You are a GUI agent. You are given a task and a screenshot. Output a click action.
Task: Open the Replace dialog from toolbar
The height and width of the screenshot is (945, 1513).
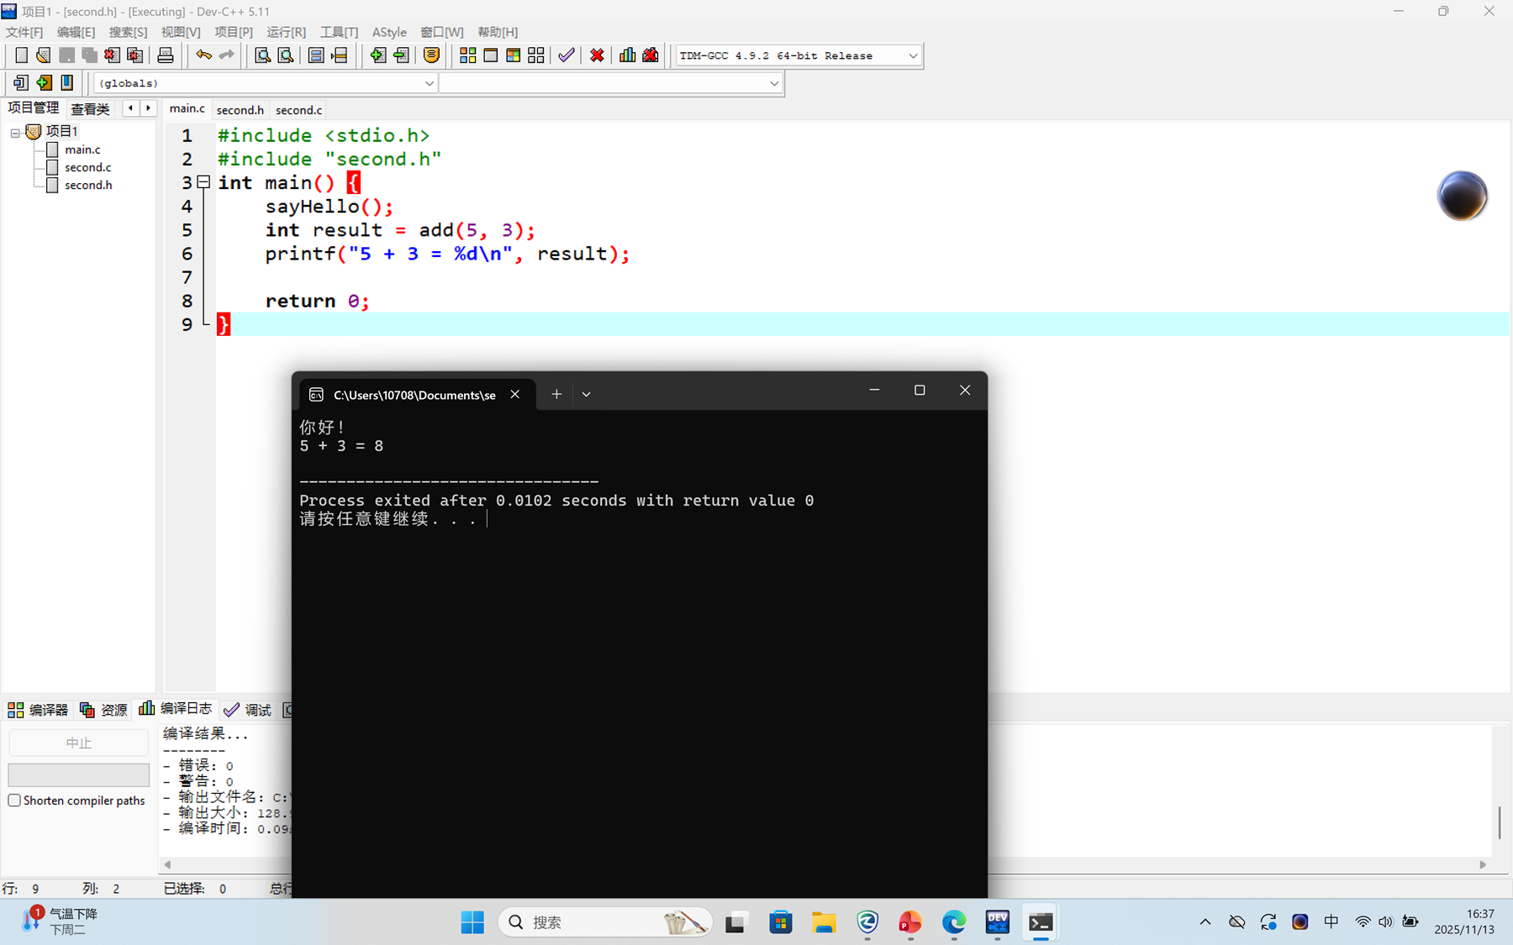tap(286, 55)
